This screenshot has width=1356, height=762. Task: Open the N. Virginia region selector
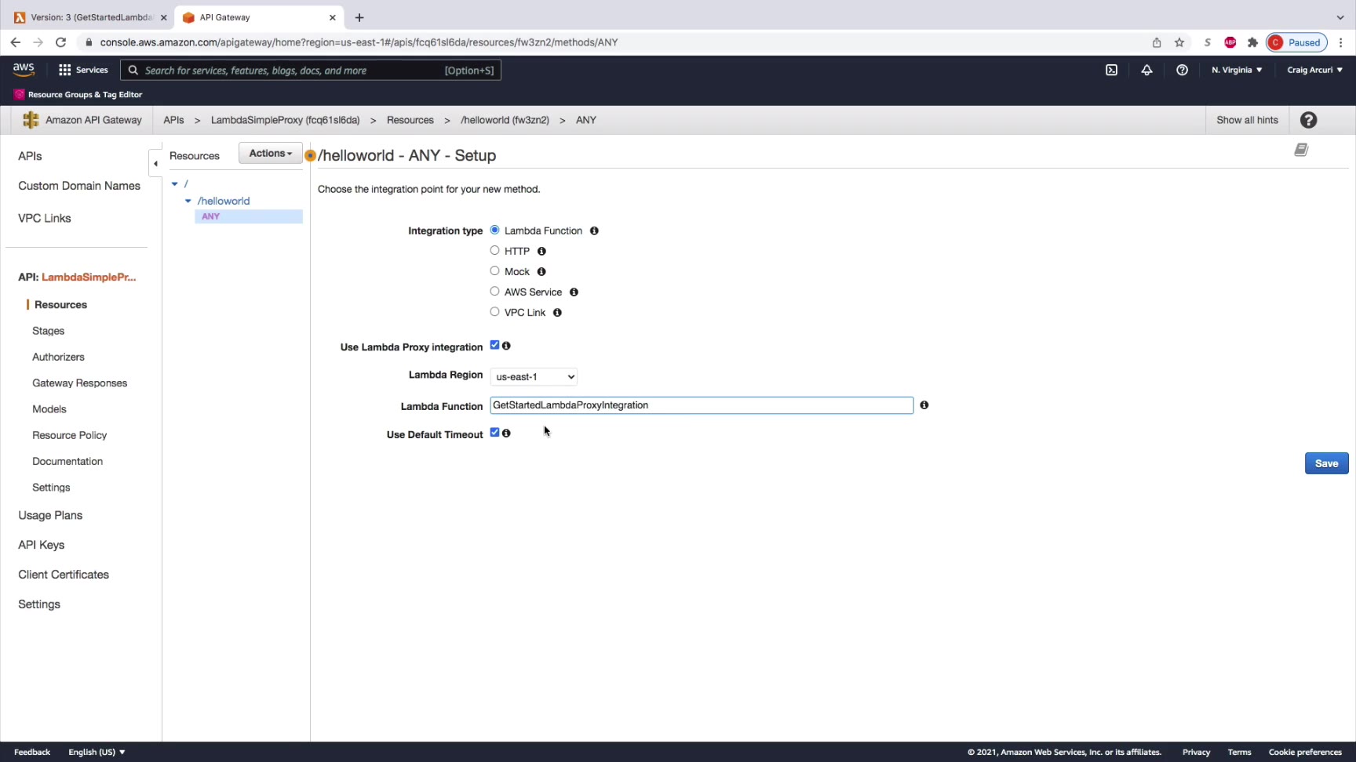(x=1237, y=70)
